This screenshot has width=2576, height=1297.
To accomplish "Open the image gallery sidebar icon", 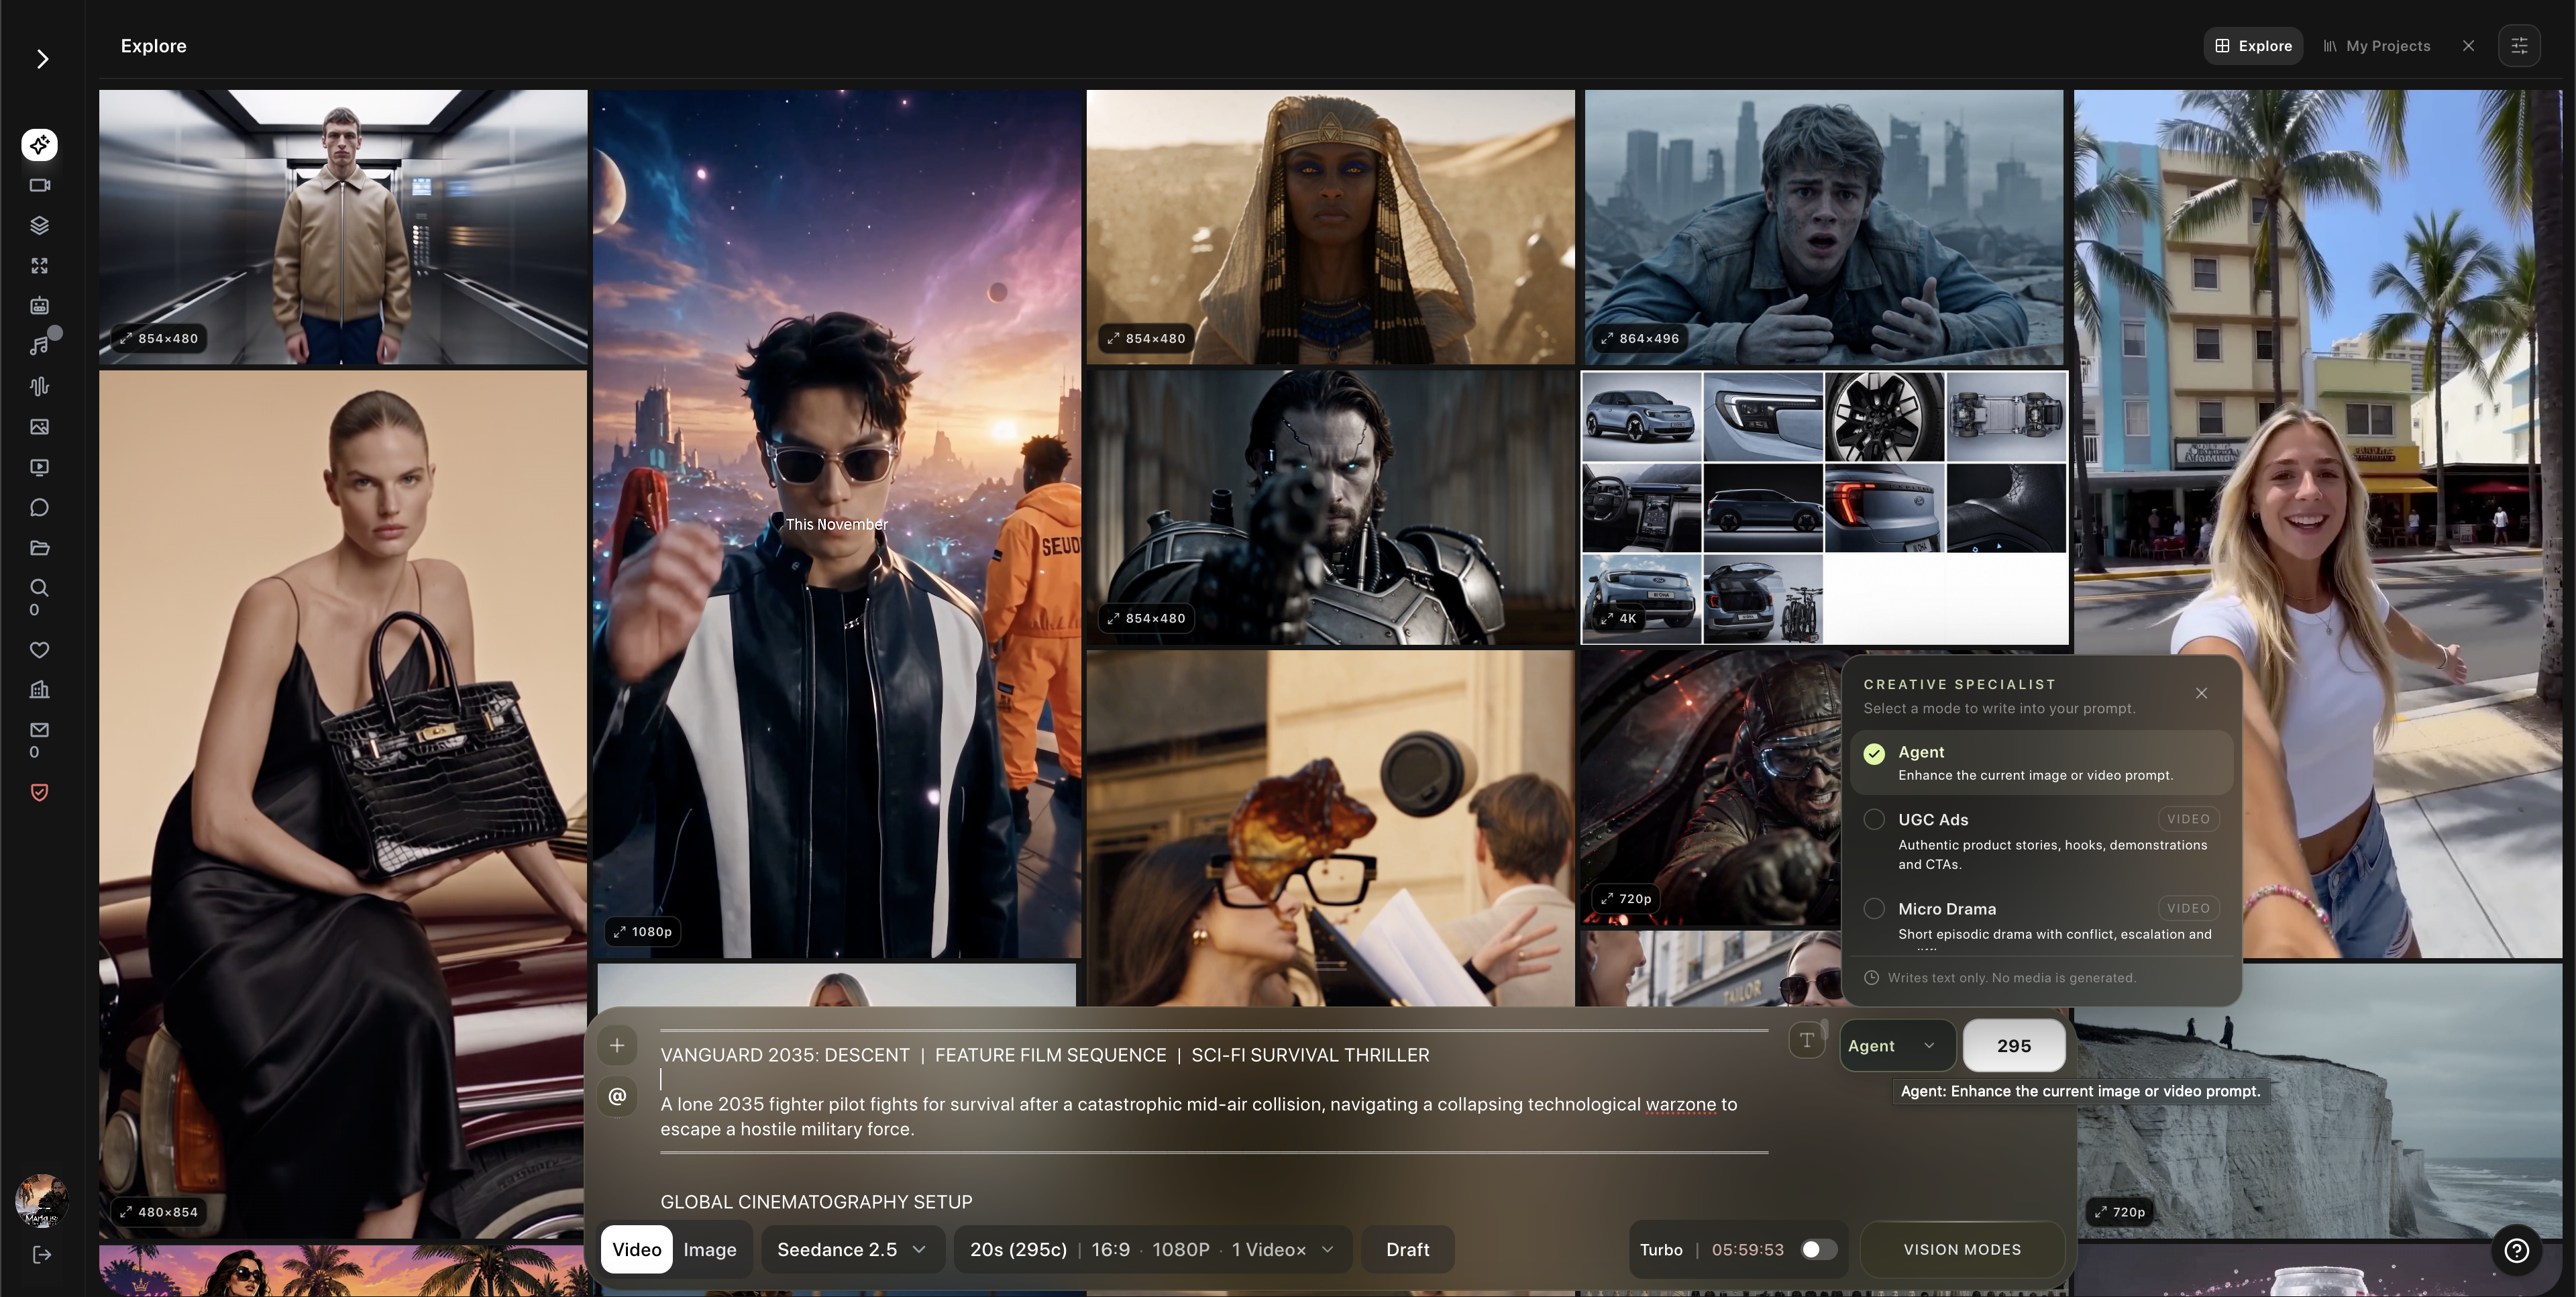I will 39,427.
